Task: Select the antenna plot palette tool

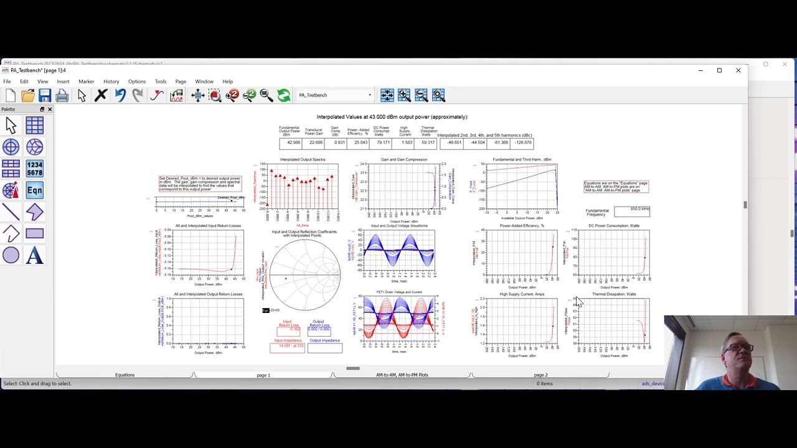Action: 11,190
